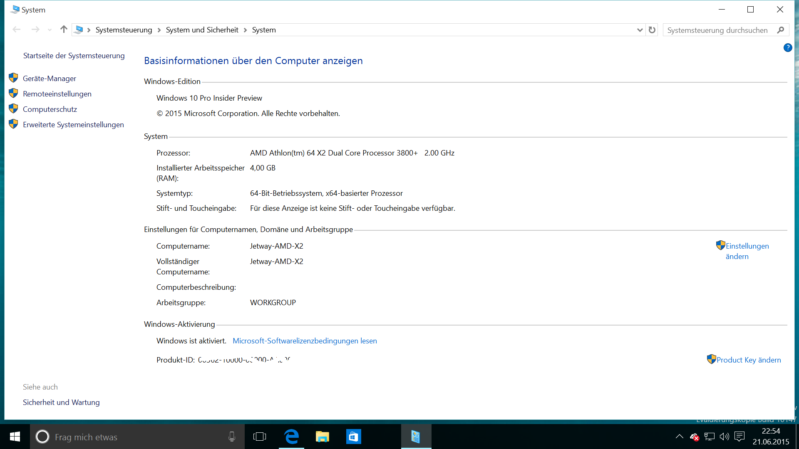Click the volume speaker tray icon
This screenshot has width=799, height=449.
click(x=725, y=437)
